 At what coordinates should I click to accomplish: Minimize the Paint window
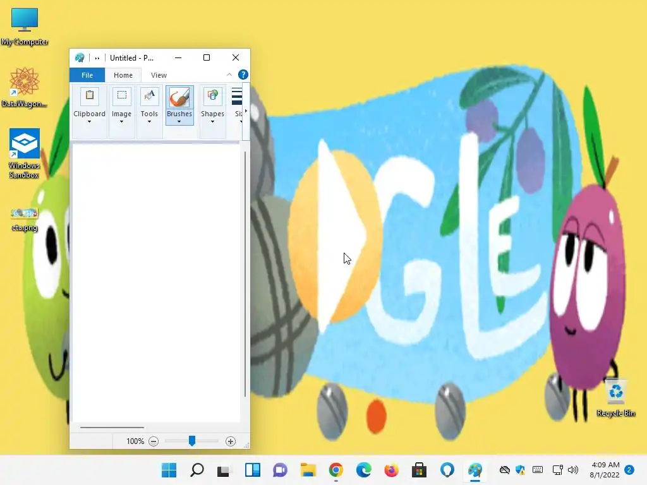pos(178,57)
